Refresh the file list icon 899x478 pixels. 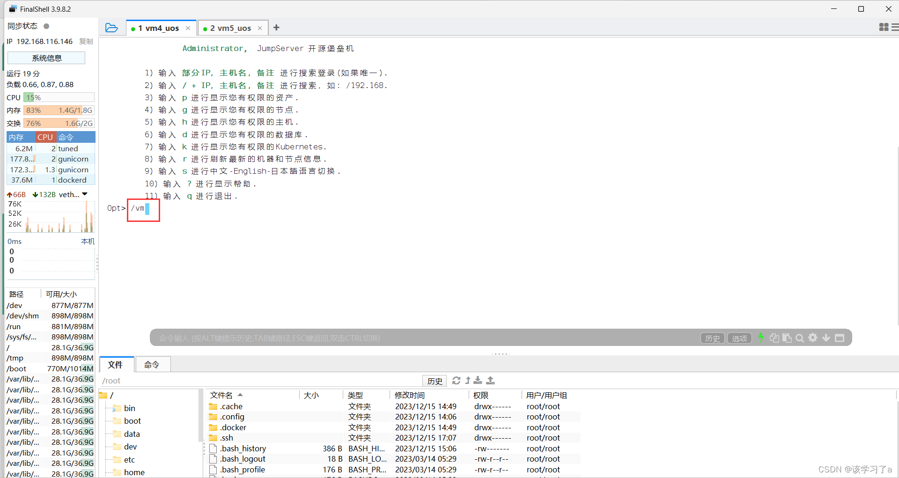tap(457, 380)
